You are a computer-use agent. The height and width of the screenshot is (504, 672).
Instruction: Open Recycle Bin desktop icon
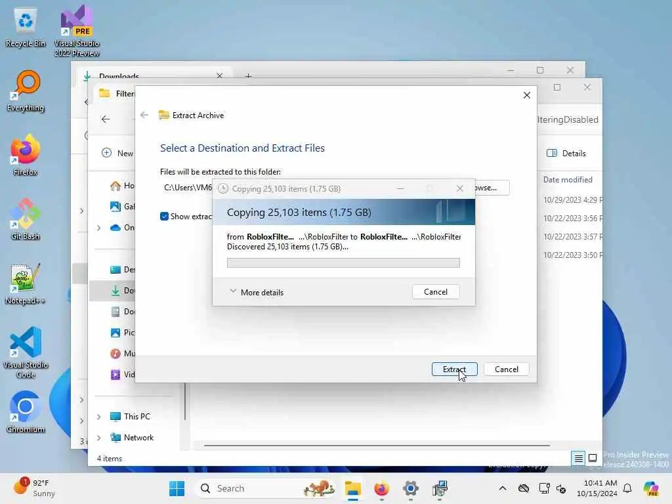(x=26, y=28)
